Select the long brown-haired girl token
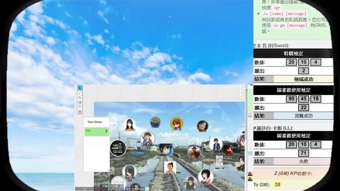This screenshot has width=340, height=191. (x=130, y=125)
